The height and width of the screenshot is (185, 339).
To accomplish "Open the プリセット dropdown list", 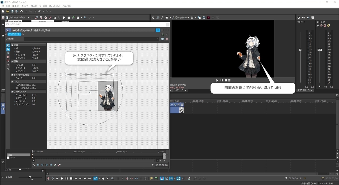I will click(158, 39).
